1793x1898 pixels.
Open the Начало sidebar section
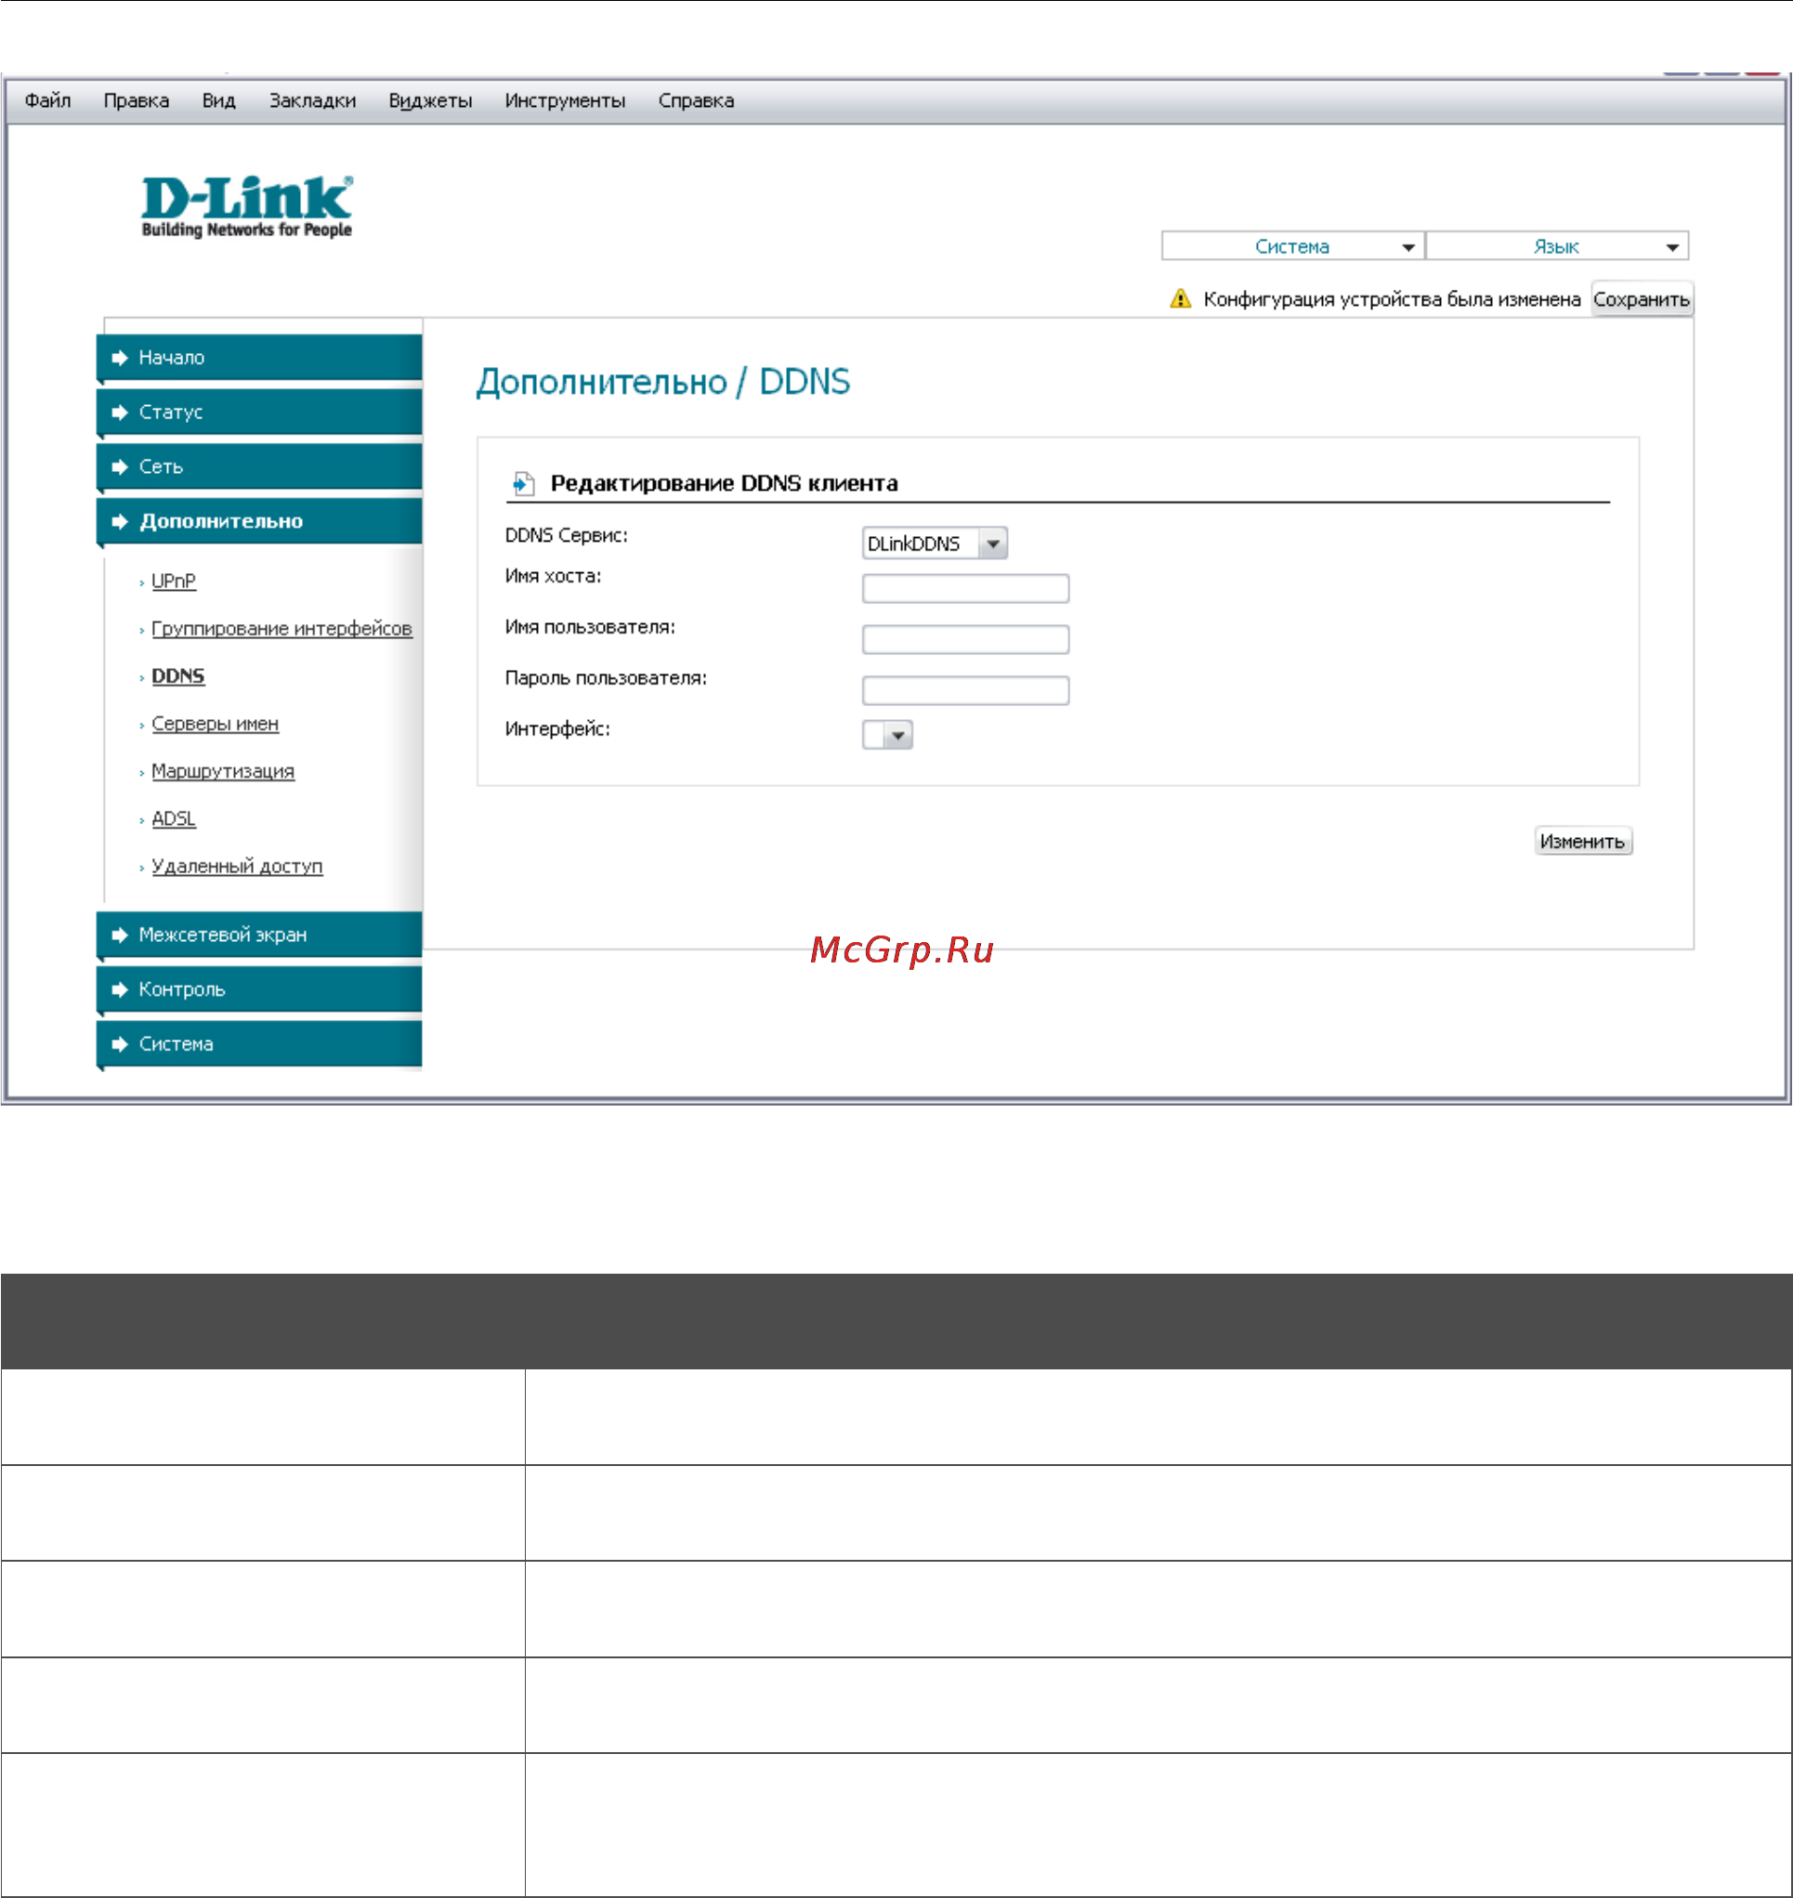259,358
